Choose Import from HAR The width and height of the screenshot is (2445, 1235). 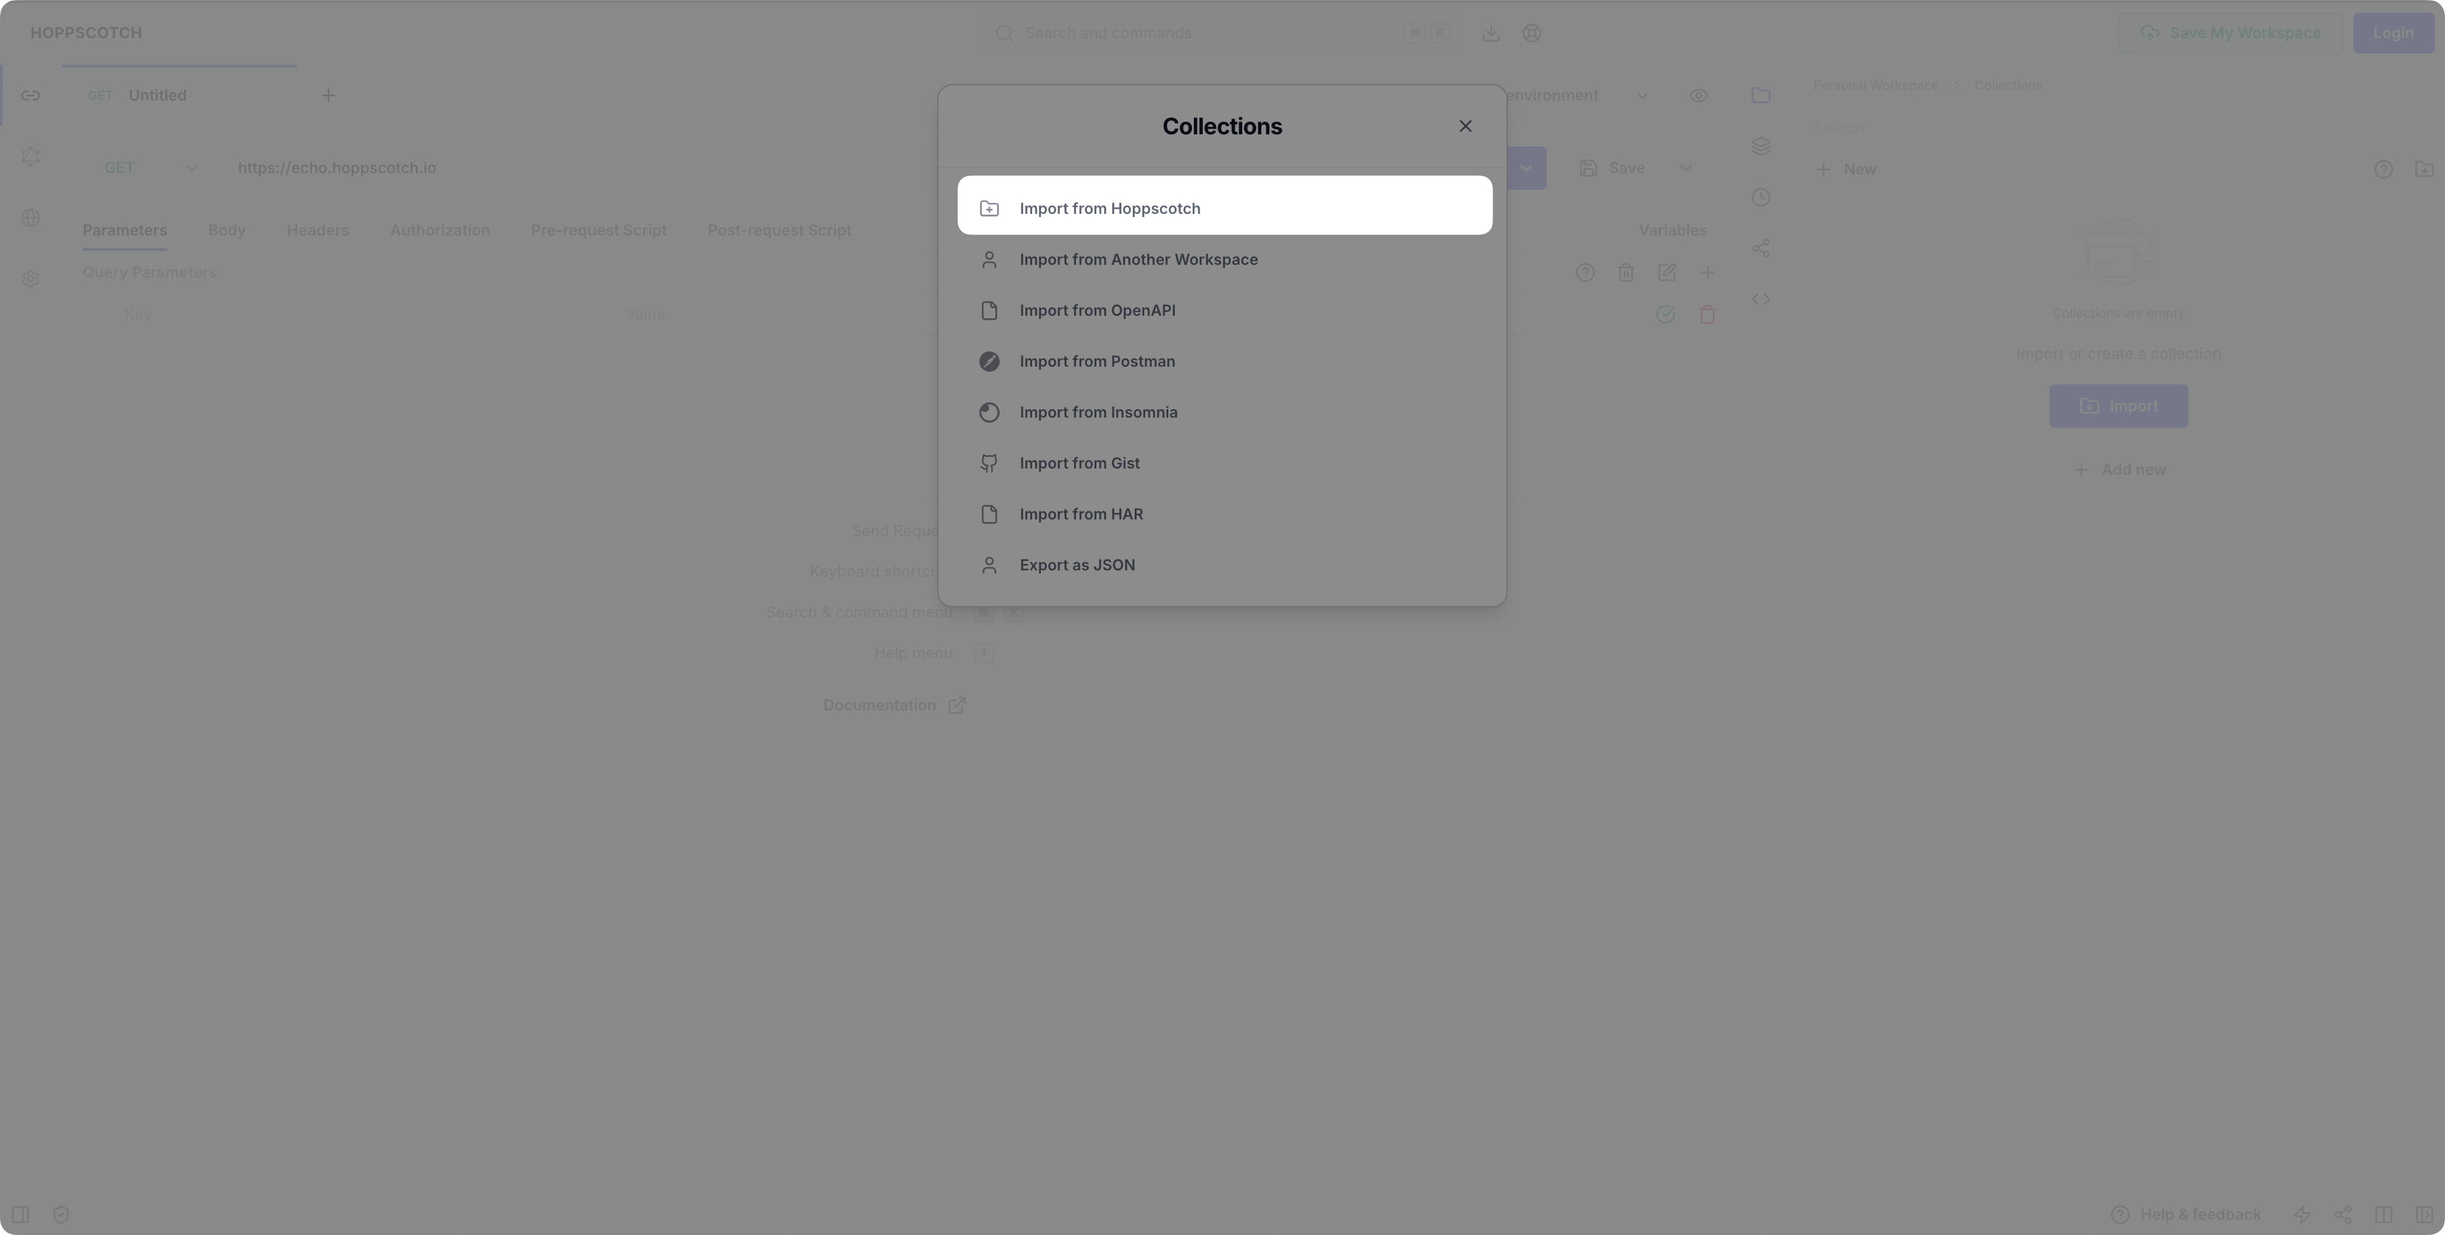tap(1080, 514)
